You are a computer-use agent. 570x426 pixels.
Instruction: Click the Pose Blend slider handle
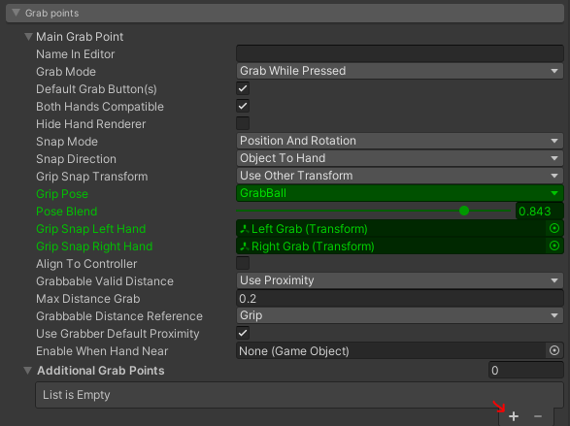(464, 211)
